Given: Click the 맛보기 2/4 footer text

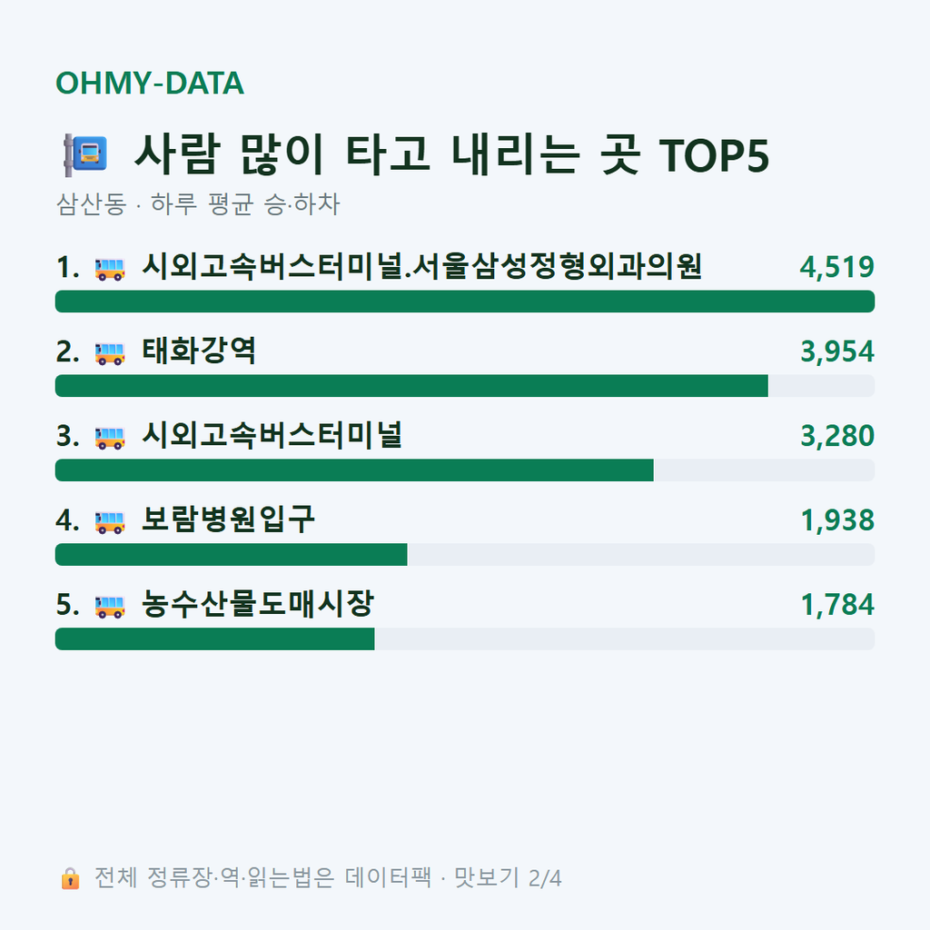Looking at the screenshot, I should click(x=508, y=878).
